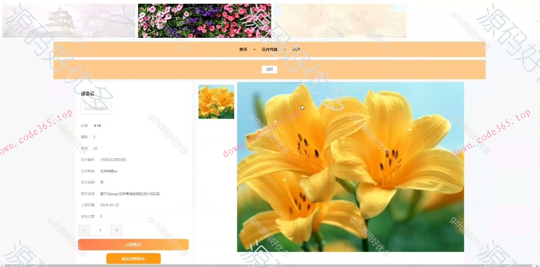540x267 pixels.
Task: Click the 首页 breadcrumb link
Action: (243, 49)
